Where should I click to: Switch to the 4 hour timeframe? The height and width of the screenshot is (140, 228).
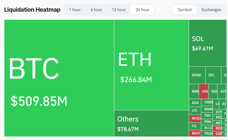[96, 10]
